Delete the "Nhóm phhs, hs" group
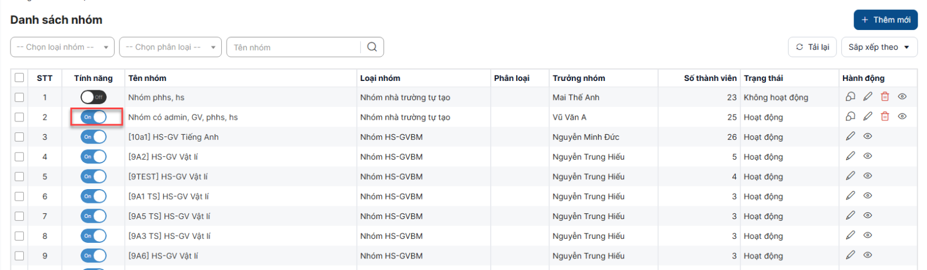Image resolution: width=927 pixels, height=270 pixels. click(885, 97)
